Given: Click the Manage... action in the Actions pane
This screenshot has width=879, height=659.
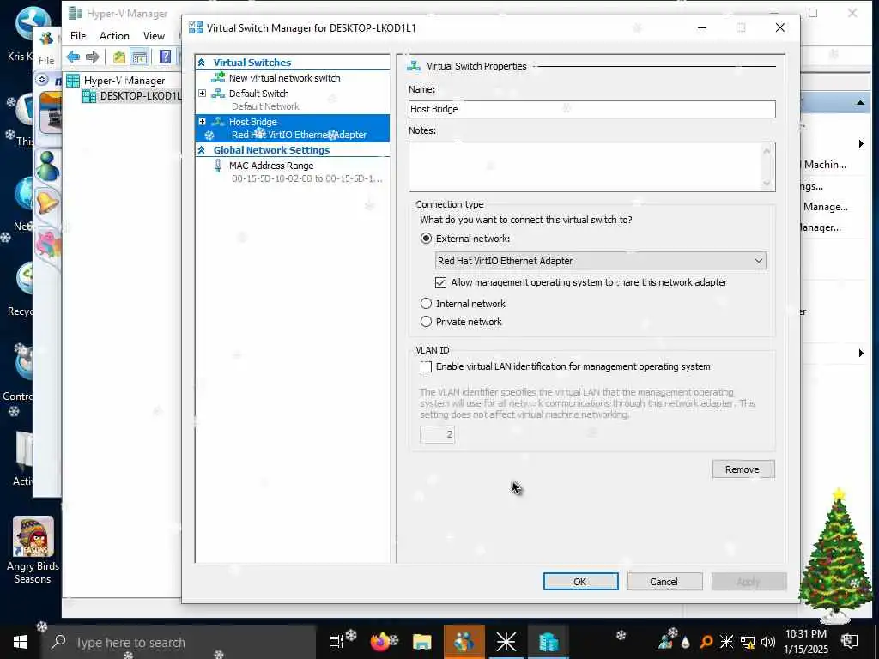Looking at the screenshot, I should pos(825,207).
